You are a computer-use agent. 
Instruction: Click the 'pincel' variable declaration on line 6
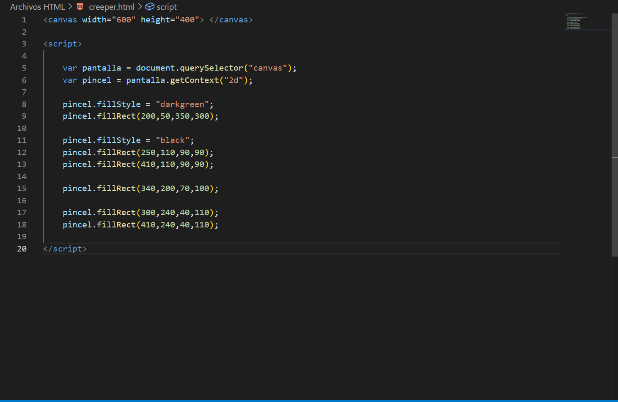click(x=96, y=80)
